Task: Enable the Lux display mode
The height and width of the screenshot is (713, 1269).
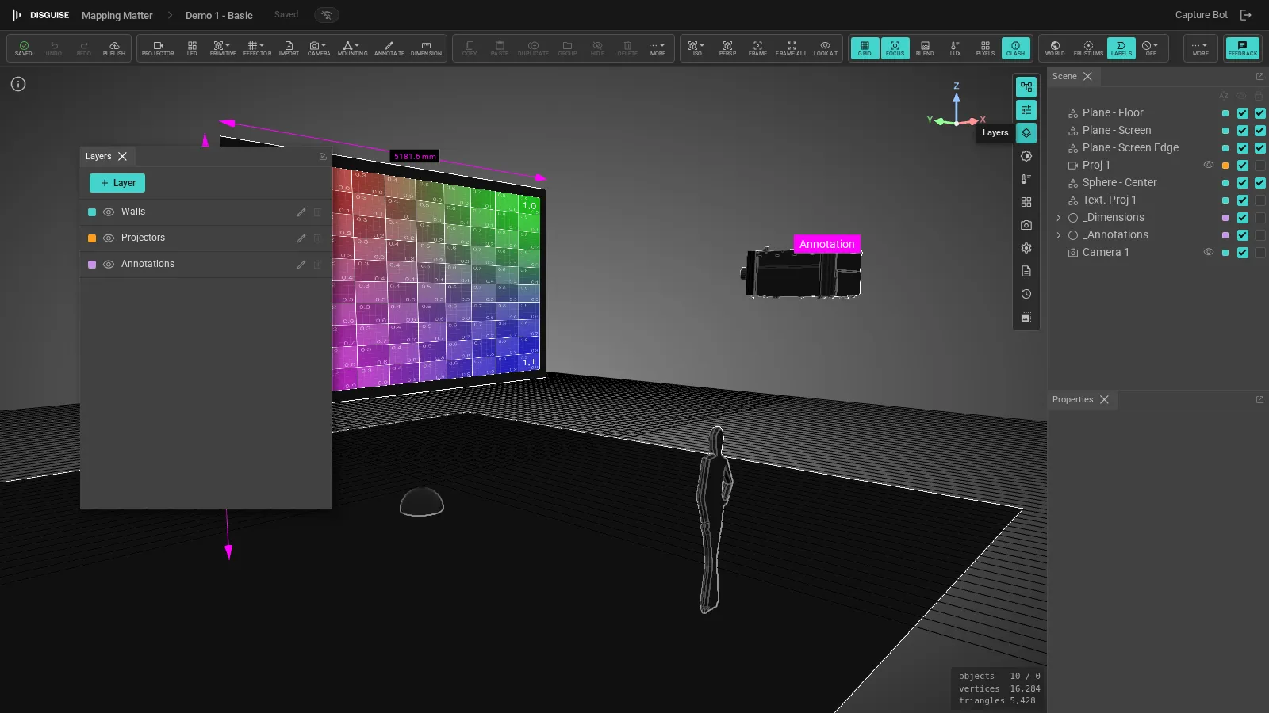Action: pyautogui.click(x=955, y=48)
